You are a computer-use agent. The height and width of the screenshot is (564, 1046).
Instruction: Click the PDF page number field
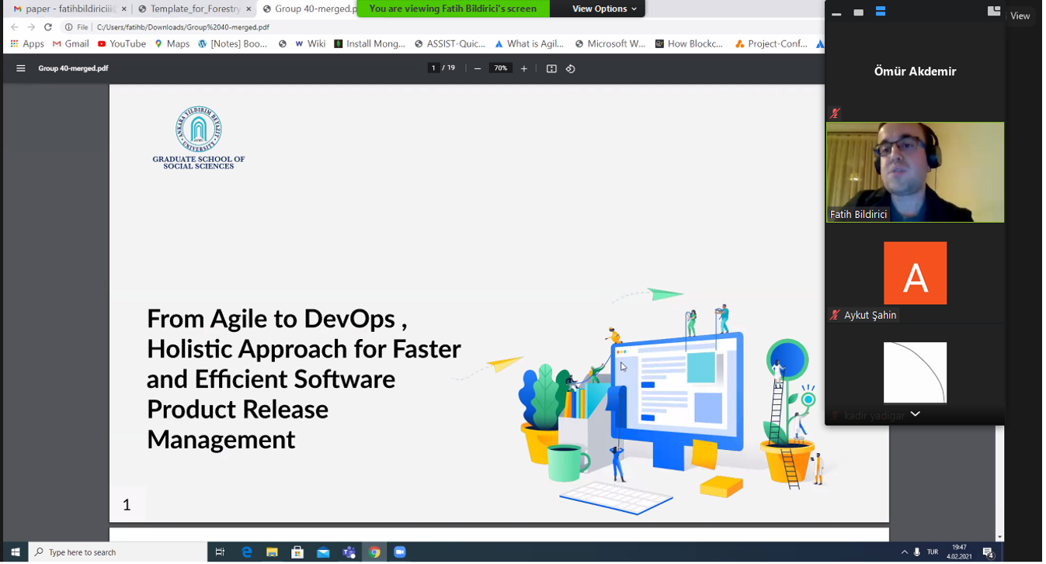point(433,68)
